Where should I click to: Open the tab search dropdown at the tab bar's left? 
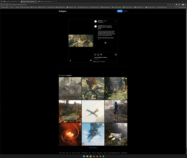pos(2,2)
